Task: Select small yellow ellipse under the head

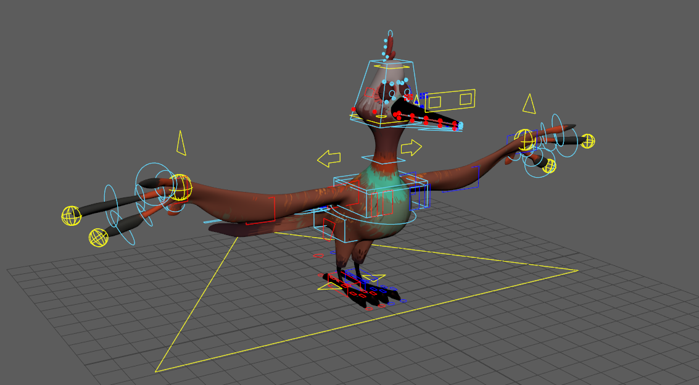Action: click(x=381, y=117)
